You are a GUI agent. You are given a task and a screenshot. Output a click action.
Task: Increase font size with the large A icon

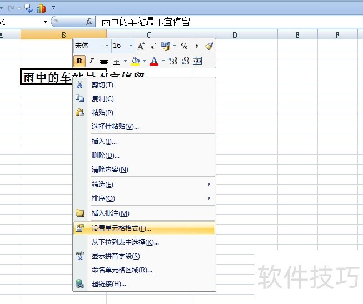(x=141, y=46)
